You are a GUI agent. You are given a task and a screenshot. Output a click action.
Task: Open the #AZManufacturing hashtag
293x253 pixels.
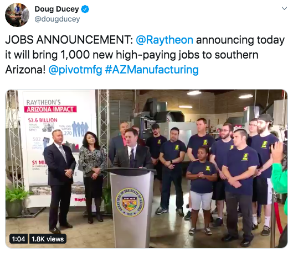152,70
